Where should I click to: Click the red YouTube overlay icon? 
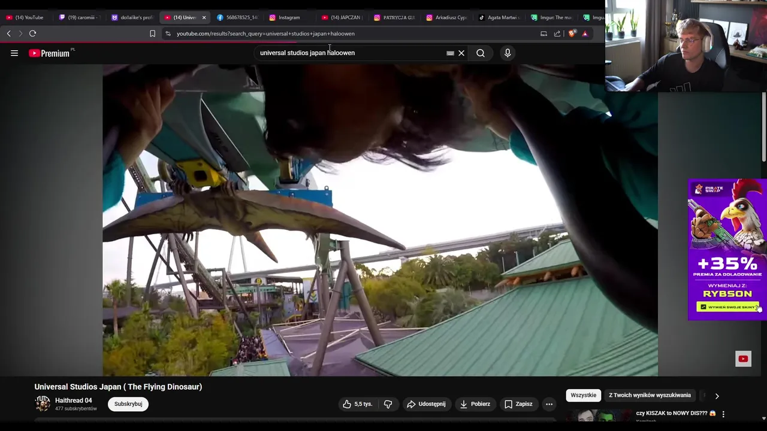tap(743, 359)
